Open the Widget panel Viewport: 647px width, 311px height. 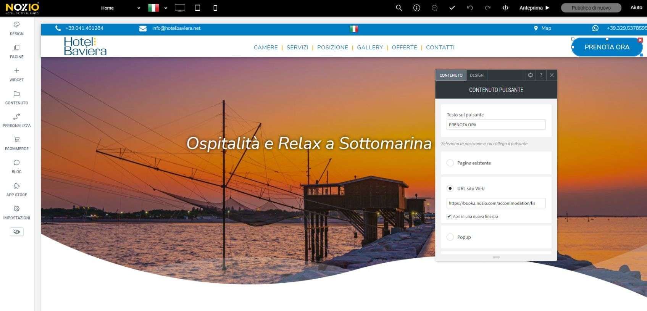16,75
